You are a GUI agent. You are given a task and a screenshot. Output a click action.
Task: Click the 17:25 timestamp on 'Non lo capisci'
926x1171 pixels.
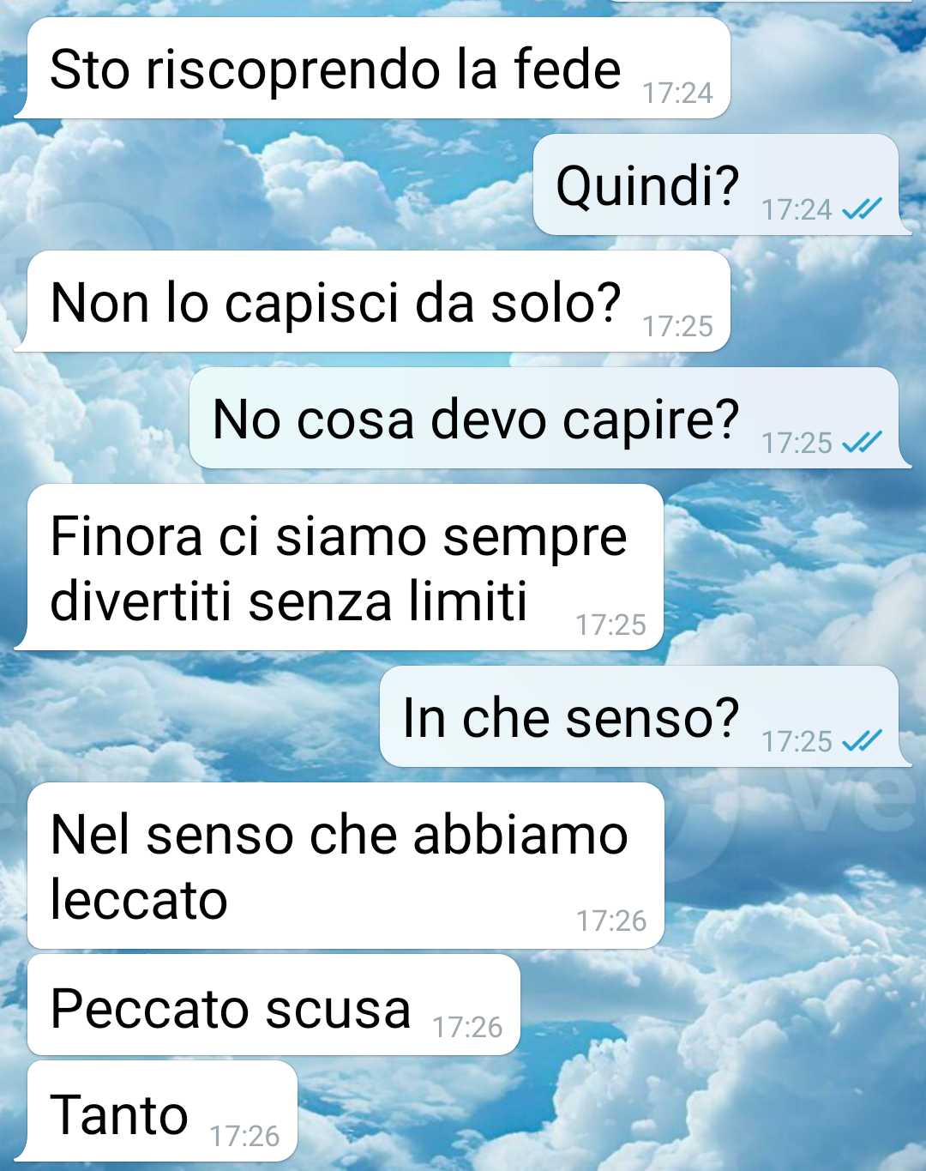pyautogui.click(x=677, y=326)
